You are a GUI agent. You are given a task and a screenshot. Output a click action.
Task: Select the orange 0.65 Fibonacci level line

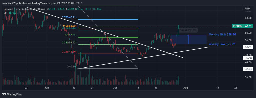pyautogui.click(x=108, y=28)
